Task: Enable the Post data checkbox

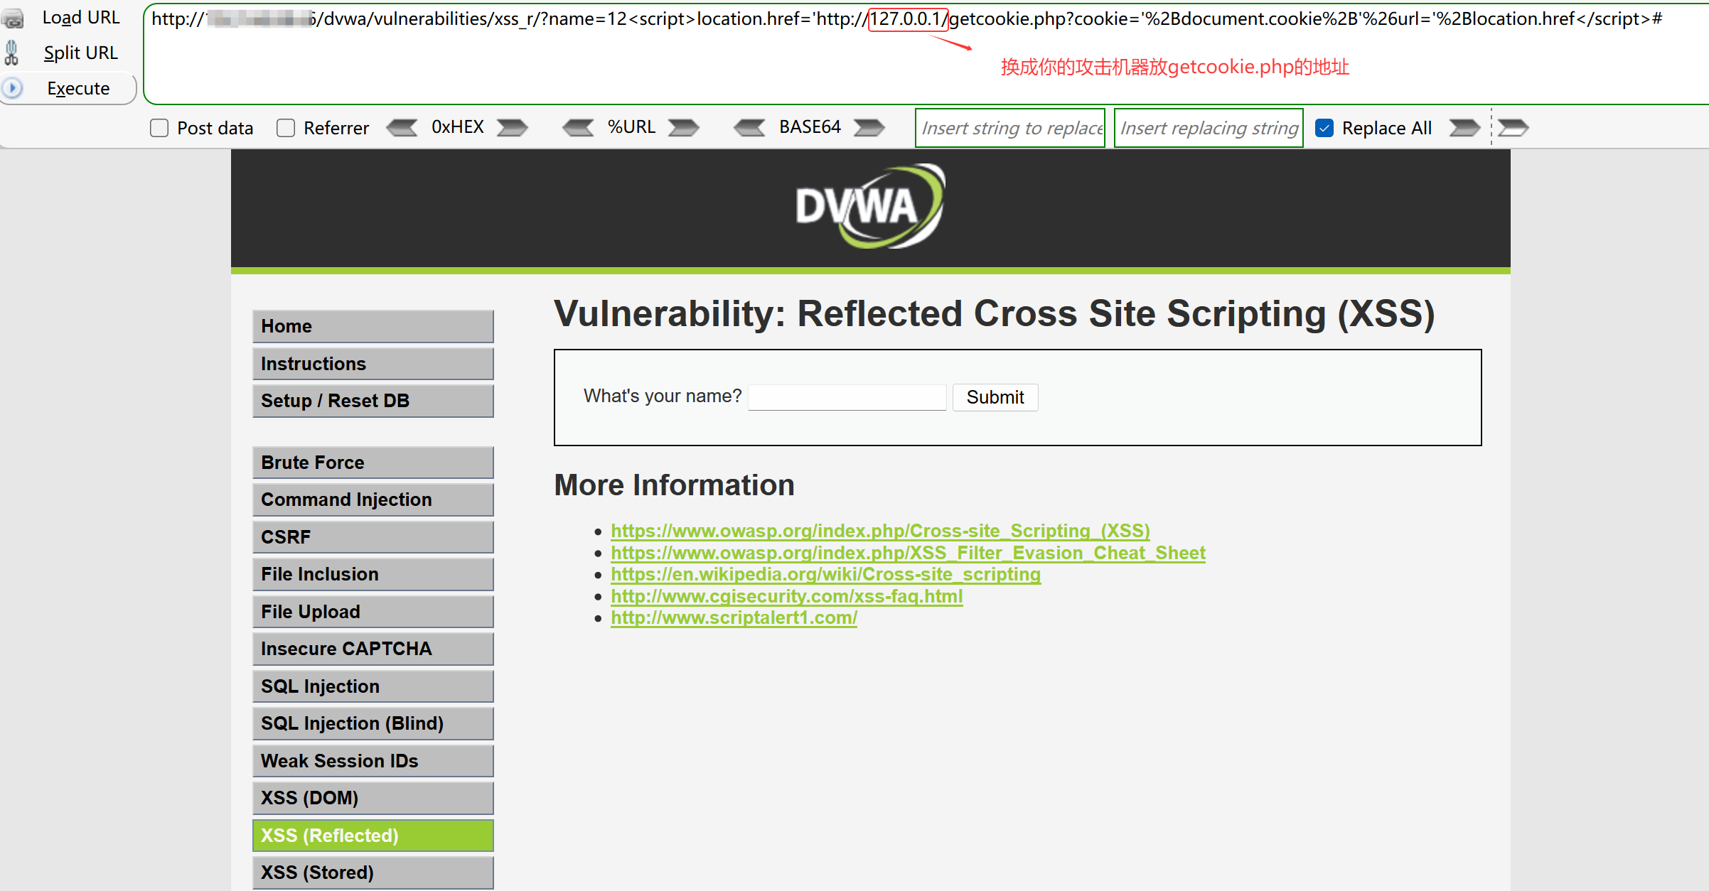Action: click(159, 128)
